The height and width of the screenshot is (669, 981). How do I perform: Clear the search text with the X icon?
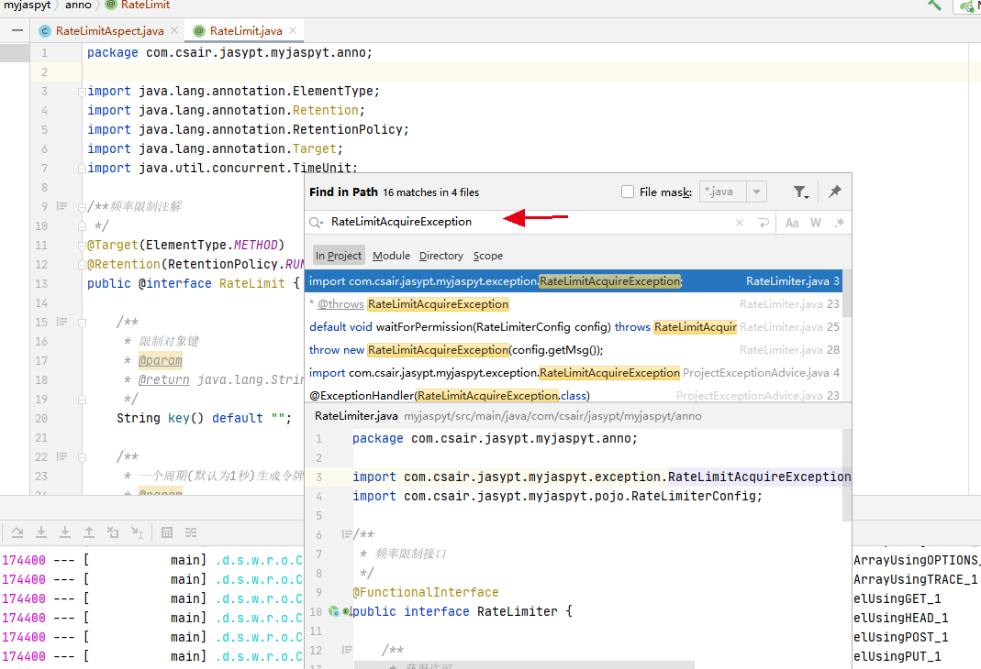740,223
